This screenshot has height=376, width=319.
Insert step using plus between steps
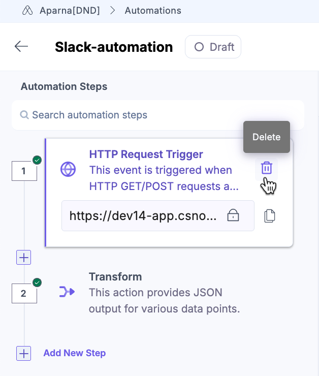click(24, 257)
